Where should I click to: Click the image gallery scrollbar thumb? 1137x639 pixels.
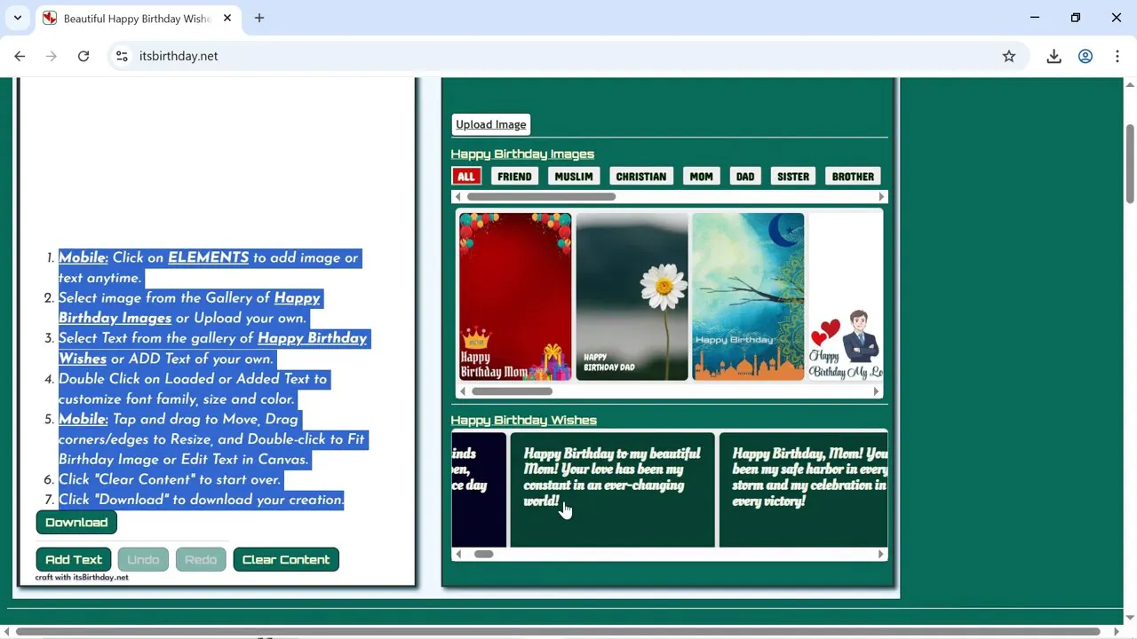tap(512, 391)
